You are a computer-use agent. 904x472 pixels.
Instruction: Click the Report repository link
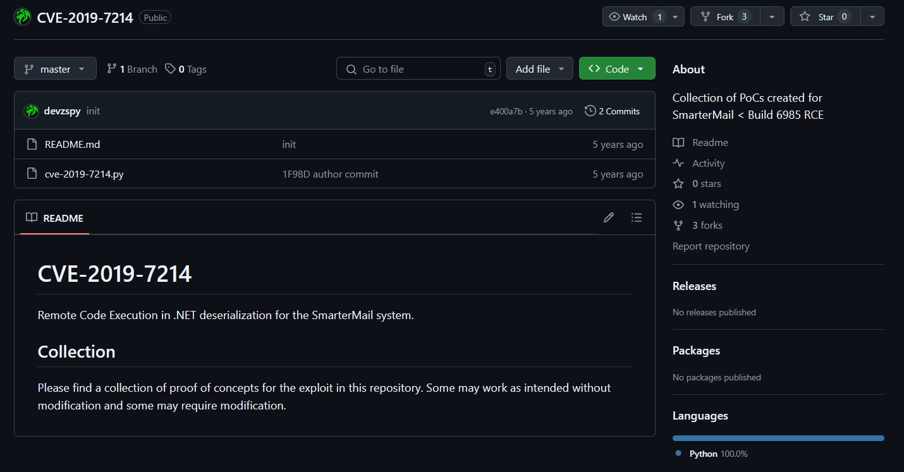click(x=711, y=246)
